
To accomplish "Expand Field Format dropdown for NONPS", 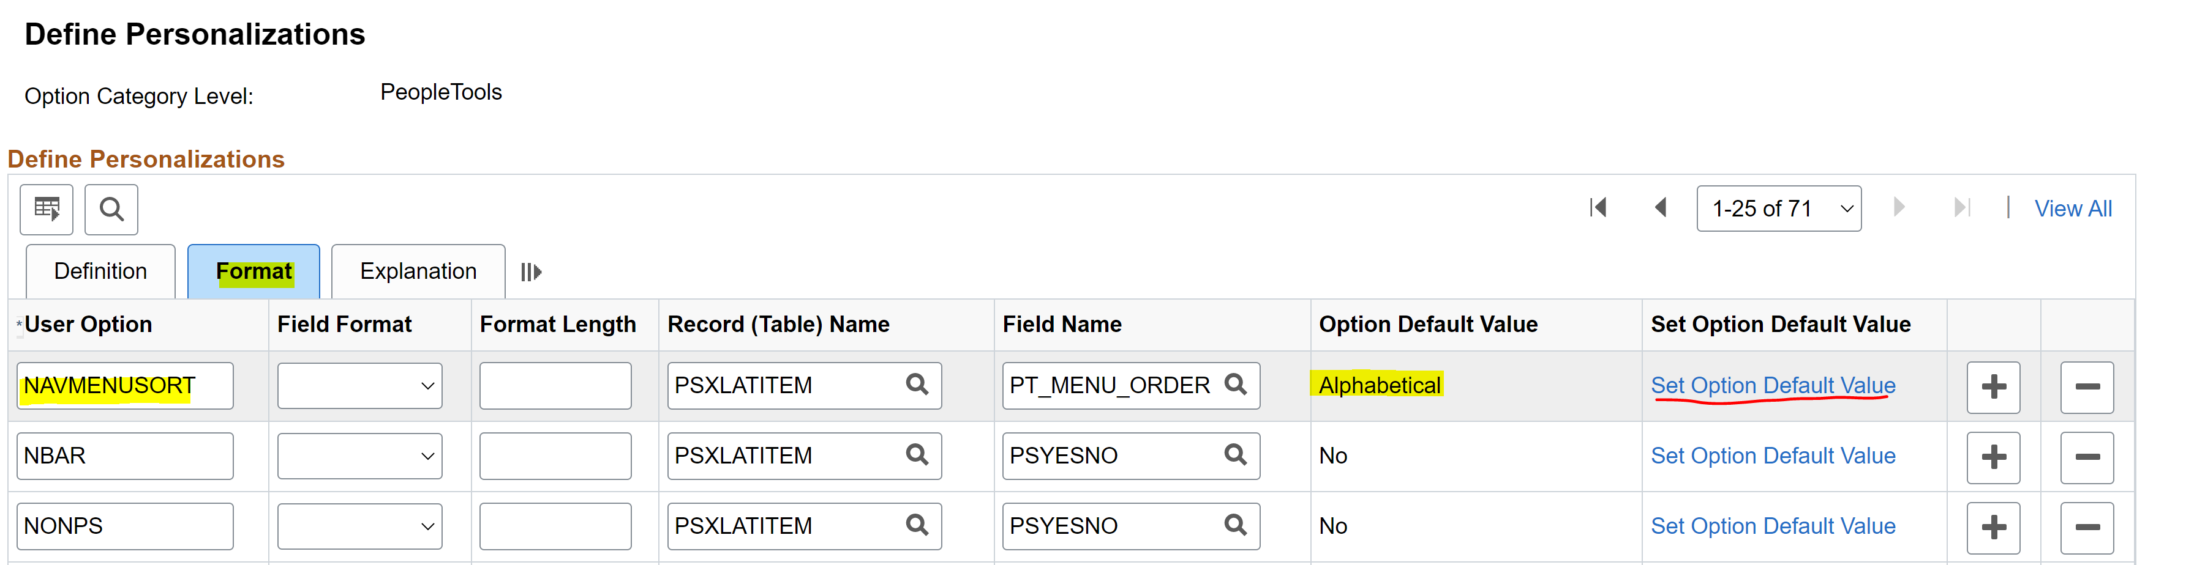I will point(360,527).
